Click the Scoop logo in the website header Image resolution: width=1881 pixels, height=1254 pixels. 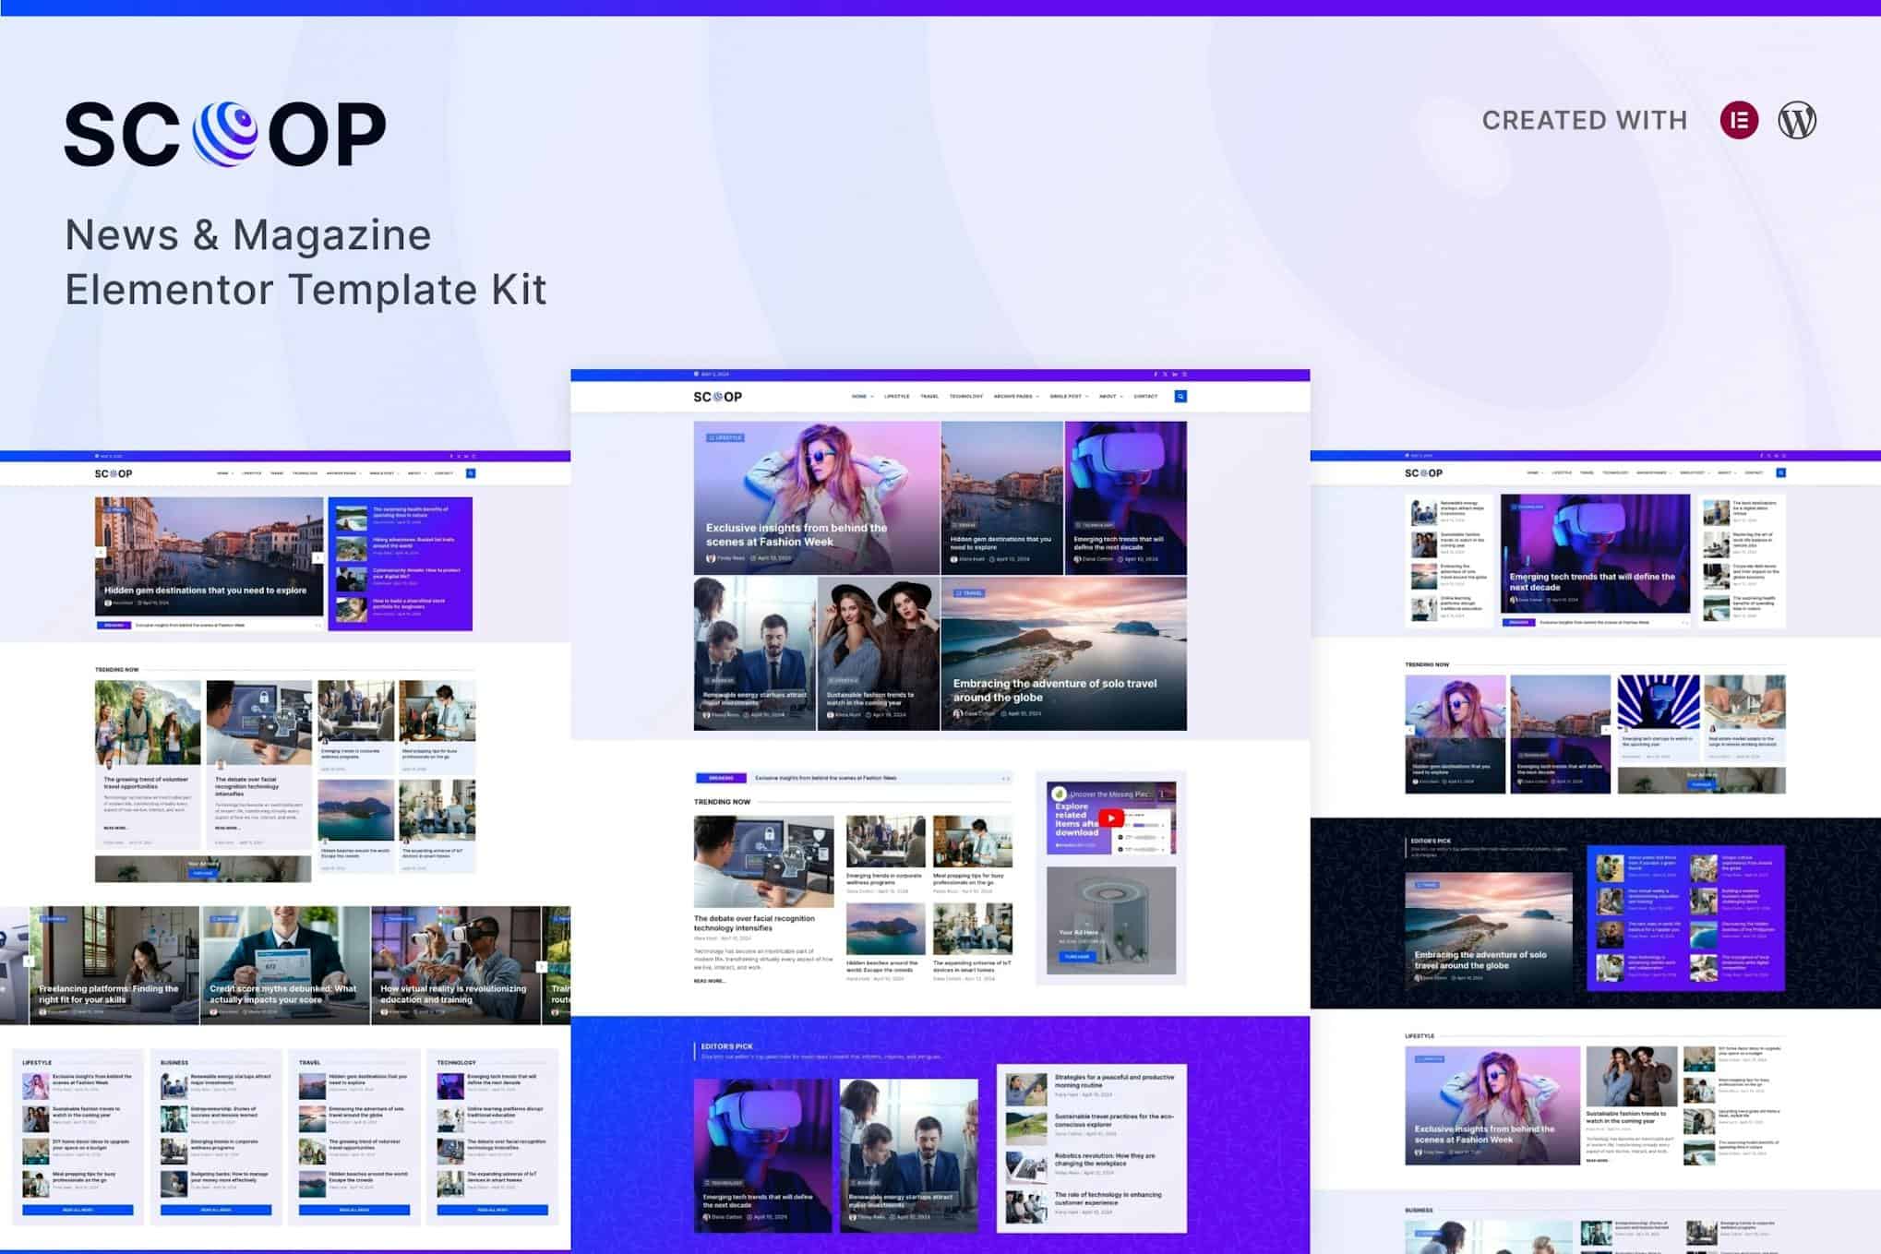[719, 396]
